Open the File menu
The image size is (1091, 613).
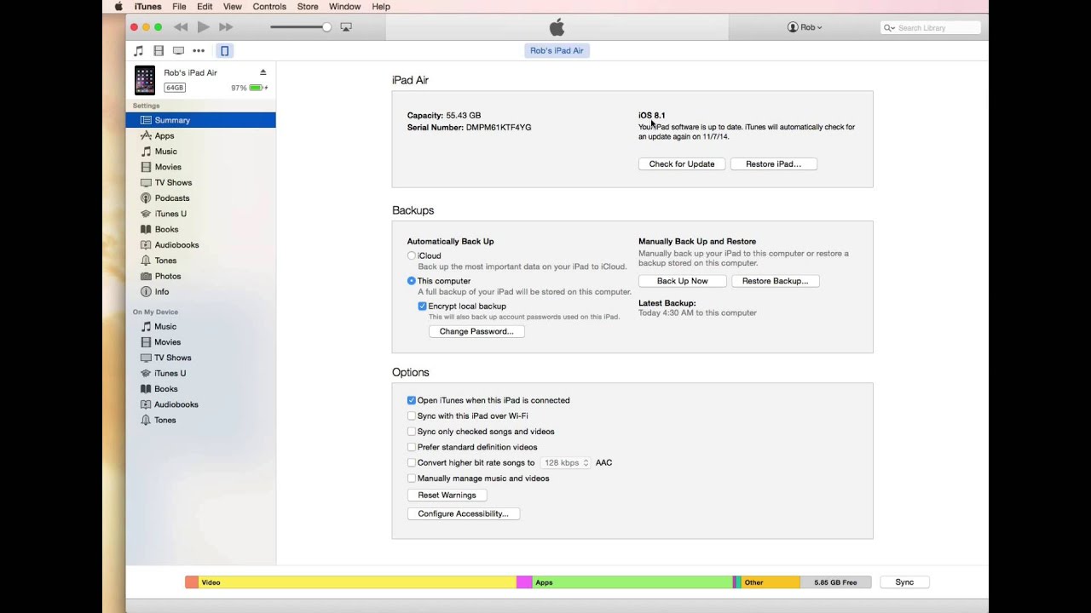tap(179, 7)
